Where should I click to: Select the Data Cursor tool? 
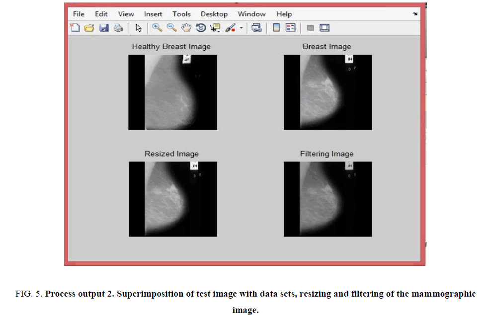point(215,28)
